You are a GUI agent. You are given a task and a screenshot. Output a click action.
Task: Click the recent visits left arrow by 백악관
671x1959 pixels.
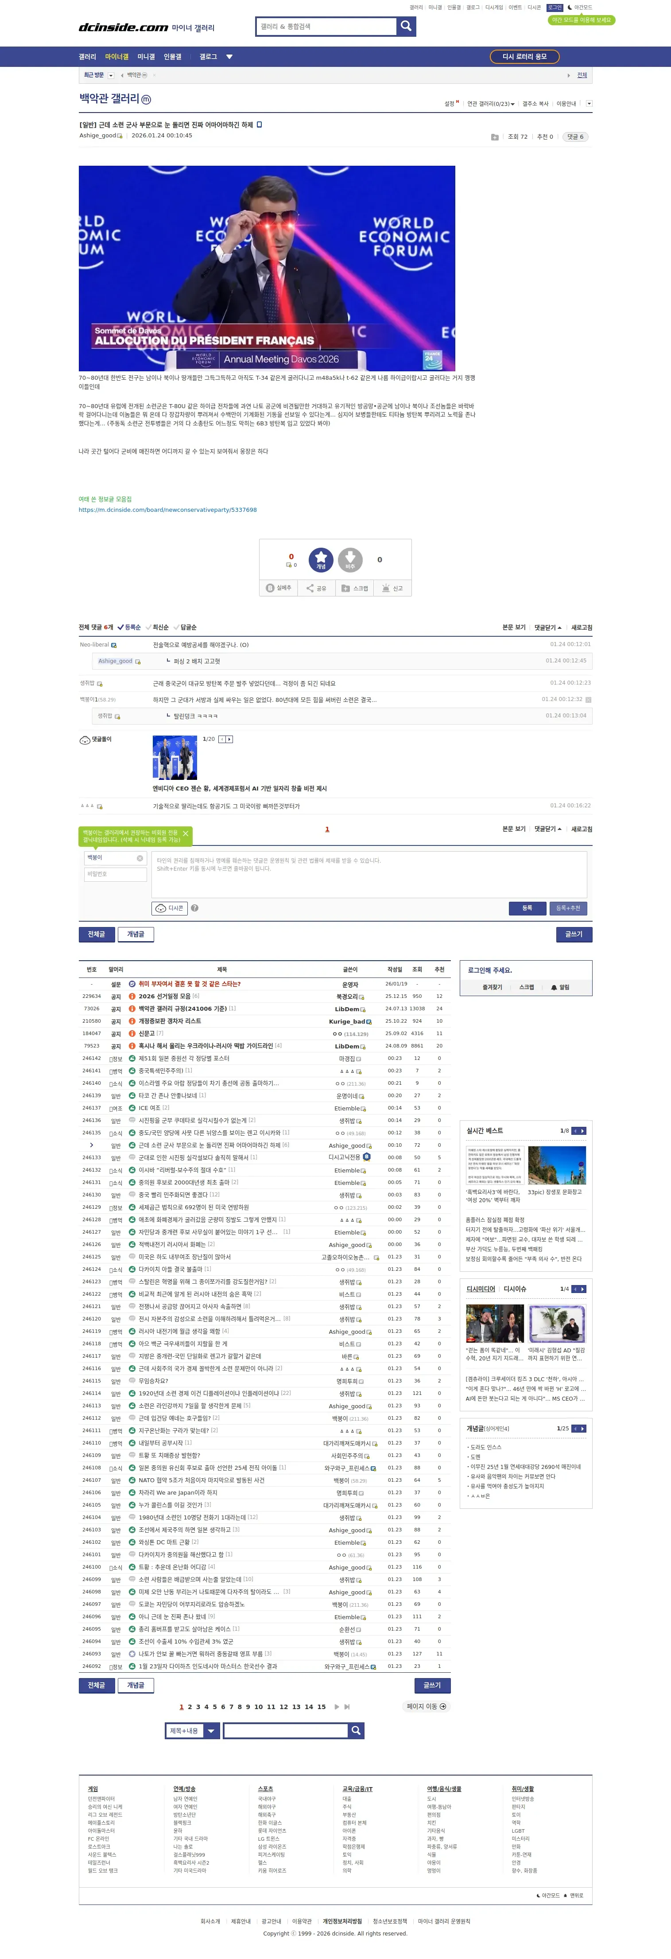pos(122,75)
